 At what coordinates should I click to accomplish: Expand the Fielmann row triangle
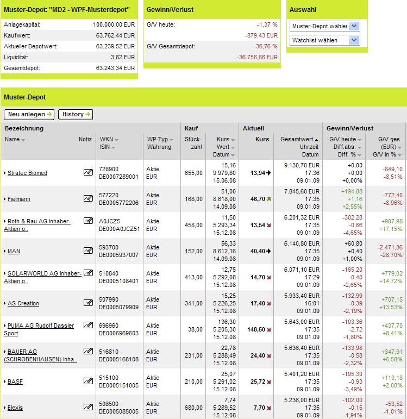click(x=5, y=199)
